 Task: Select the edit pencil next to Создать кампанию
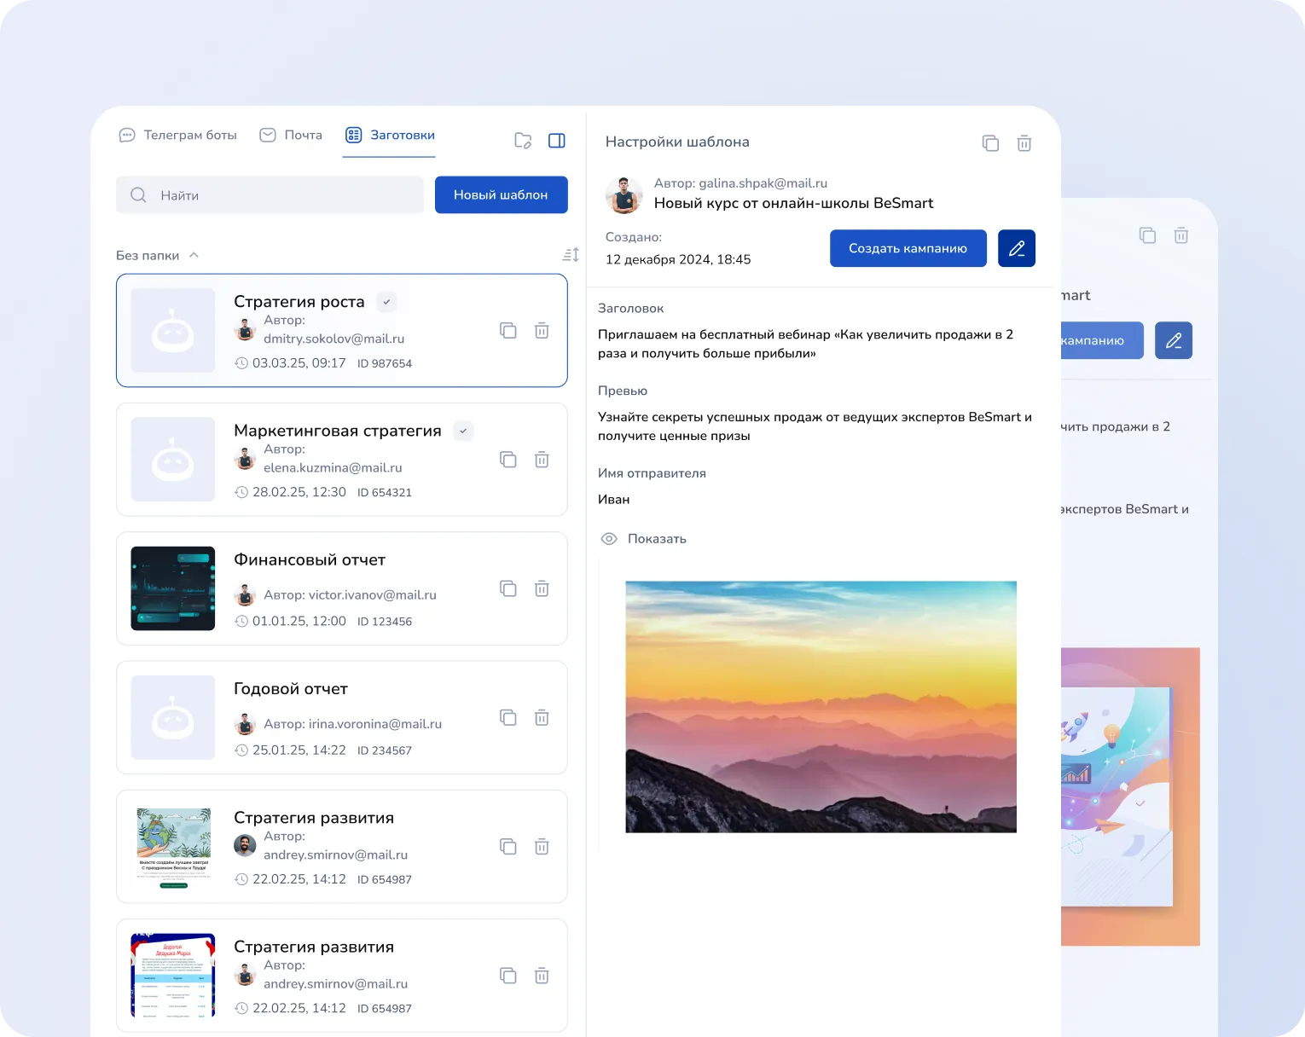pos(1016,248)
